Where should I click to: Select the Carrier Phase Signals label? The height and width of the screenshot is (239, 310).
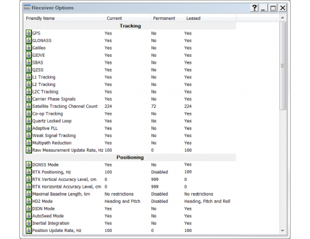click(x=54, y=99)
